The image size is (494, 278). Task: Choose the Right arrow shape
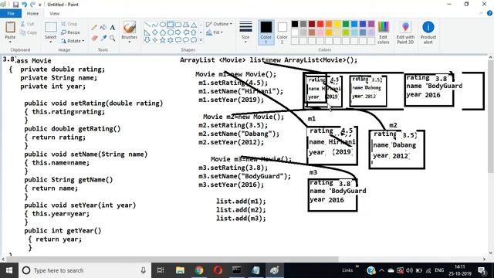(x=178, y=32)
